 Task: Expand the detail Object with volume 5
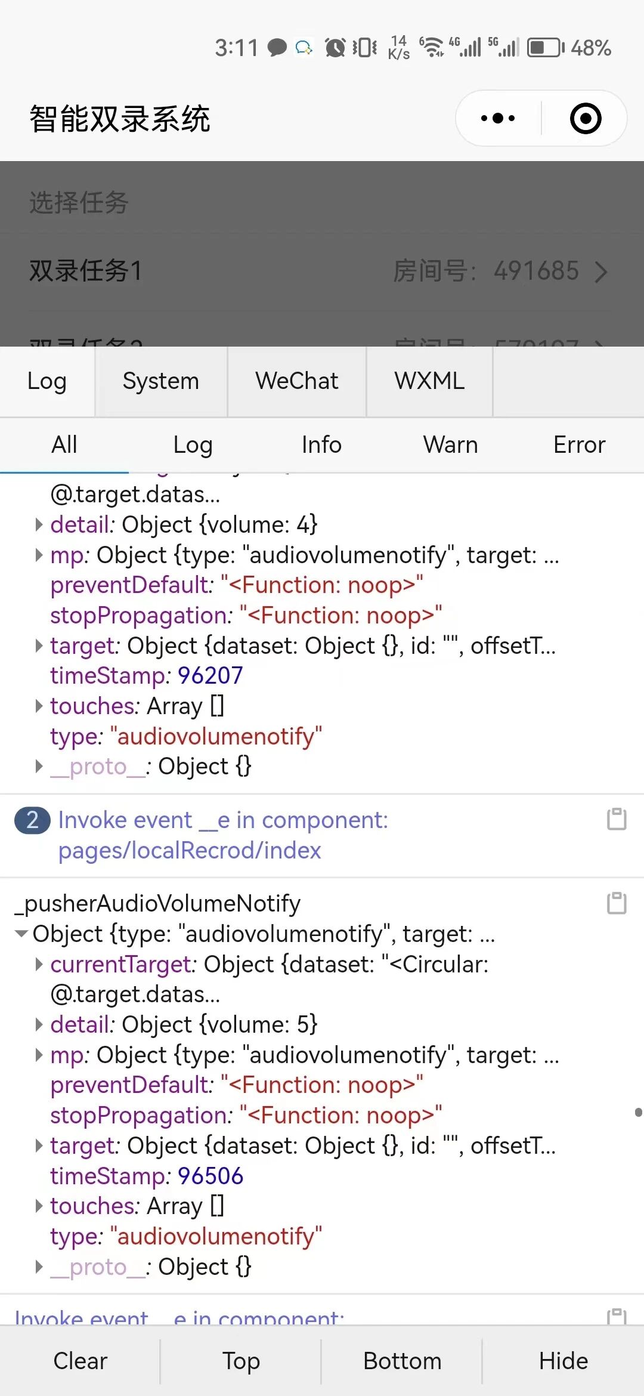point(39,1024)
